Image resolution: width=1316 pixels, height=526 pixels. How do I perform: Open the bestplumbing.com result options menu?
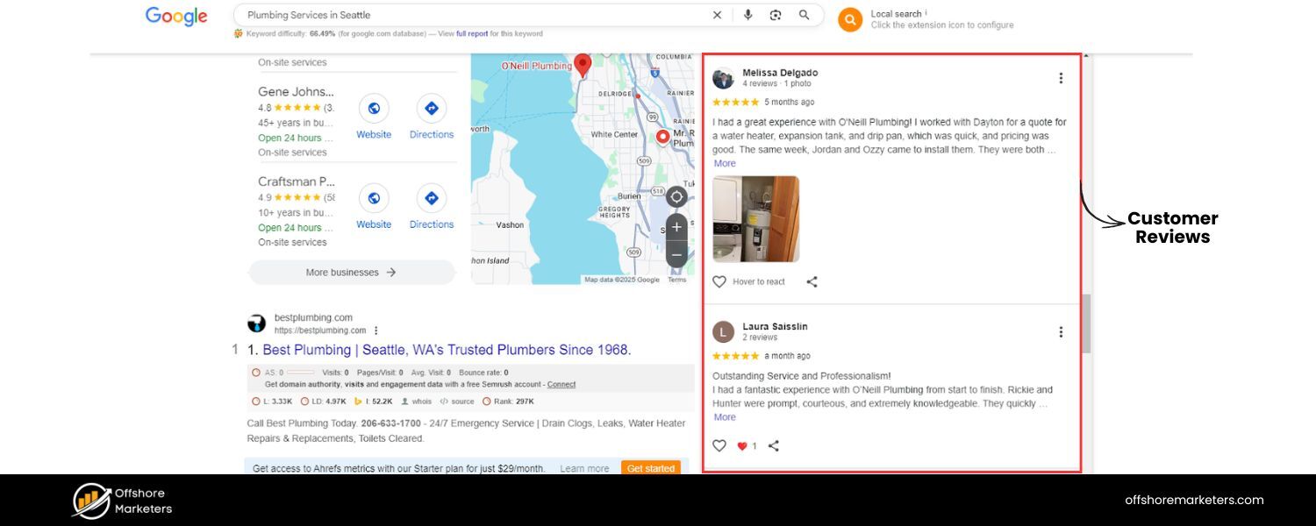tap(375, 331)
